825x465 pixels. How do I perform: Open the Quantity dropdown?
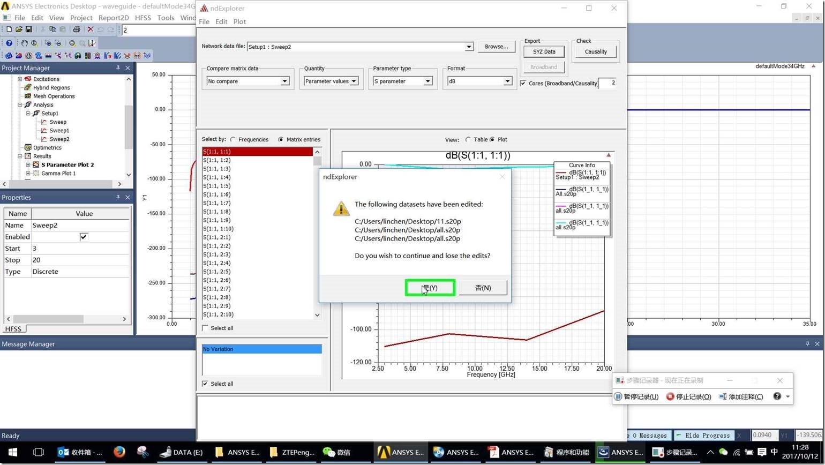(354, 81)
